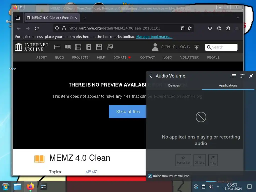Image resolution: width=256 pixels, height=192 pixels.
Task: Open the PROJECTS menu item
Action: (x=80, y=57)
